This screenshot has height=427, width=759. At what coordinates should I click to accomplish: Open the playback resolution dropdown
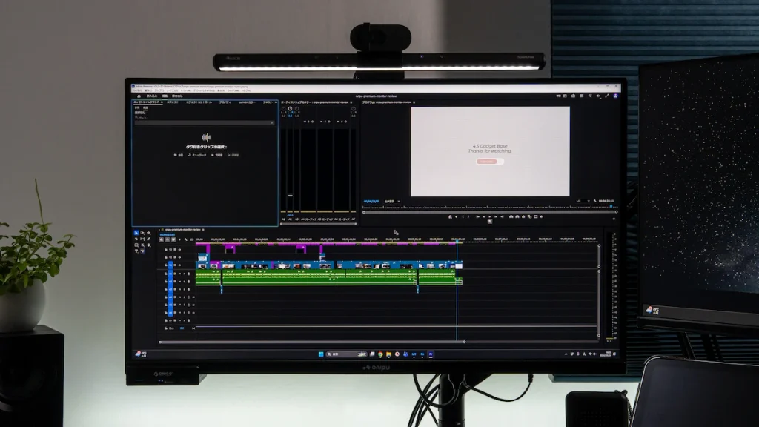point(583,201)
